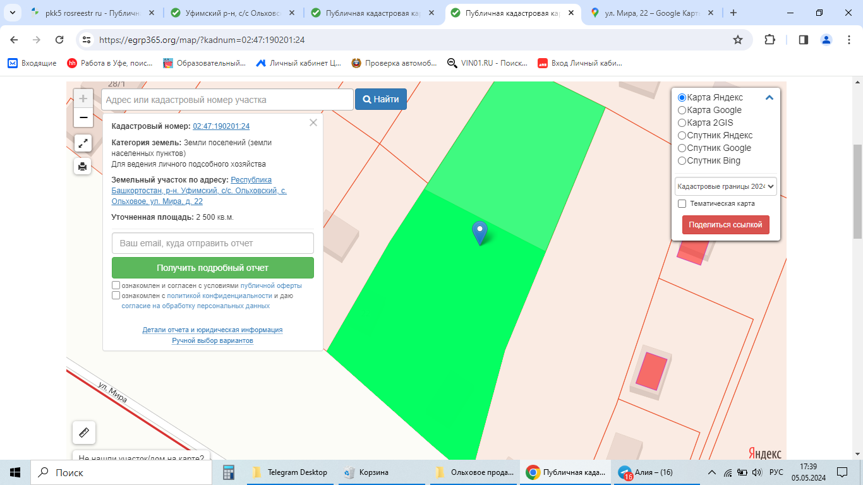Enable the Тематическая карта checkbox
Screen dimensions: 863x485
[x=682, y=204]
